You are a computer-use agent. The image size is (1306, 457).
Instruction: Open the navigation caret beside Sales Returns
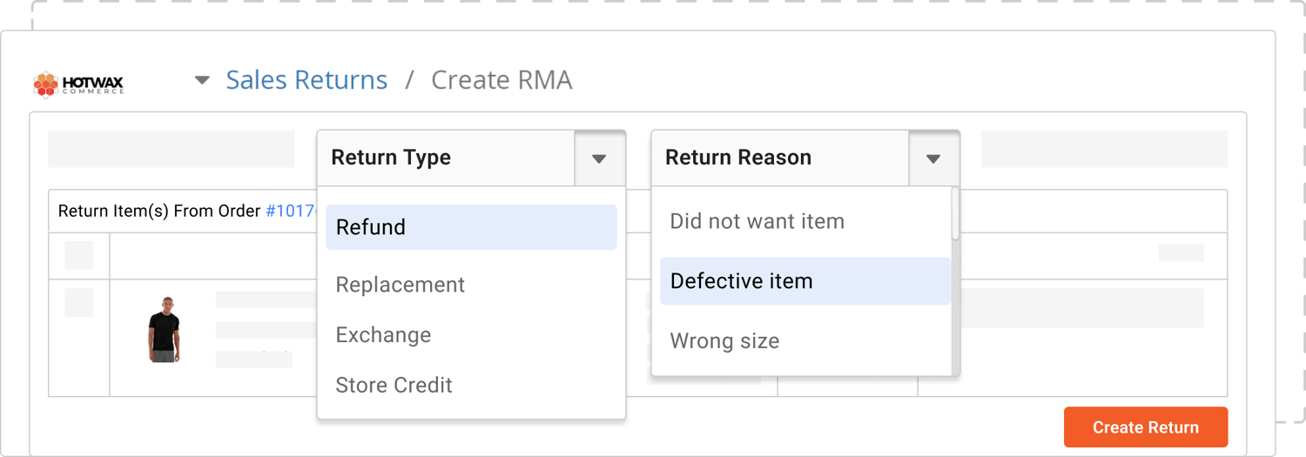[202, 80]
